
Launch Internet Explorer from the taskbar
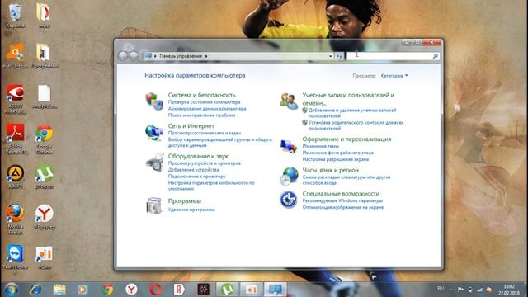coord(35,290)
